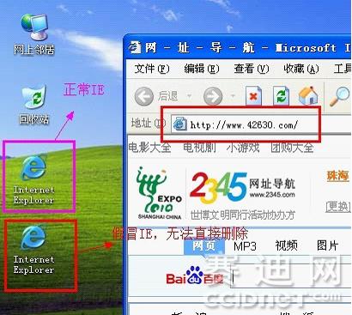Open the 电视剧 link
This screenshot has width=352, height=315.
pos(199,148)
